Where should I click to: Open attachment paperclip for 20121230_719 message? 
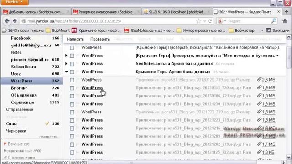(x=259, y=103)
